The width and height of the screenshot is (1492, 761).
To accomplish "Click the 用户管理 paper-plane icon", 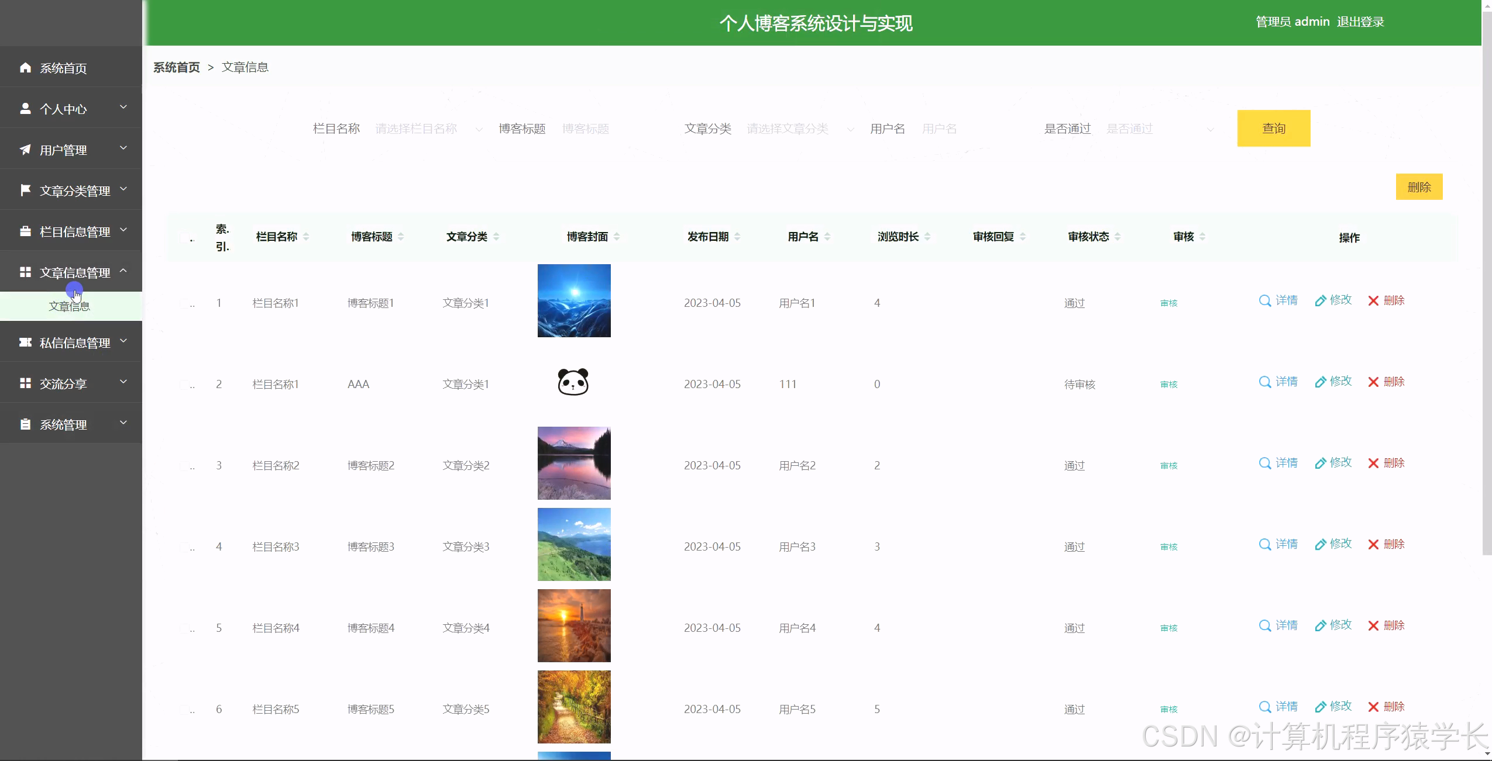I will pos(26,149).
